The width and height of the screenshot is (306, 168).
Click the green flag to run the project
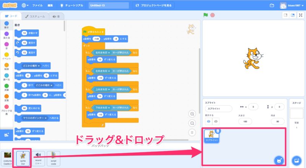(x=205, y=15)
